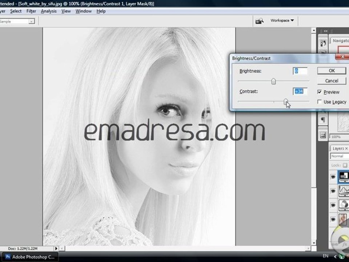The image size is (349, 262).
Task: Close the Brightness/Contrast dialog
Action: click(x=342, y=57)
